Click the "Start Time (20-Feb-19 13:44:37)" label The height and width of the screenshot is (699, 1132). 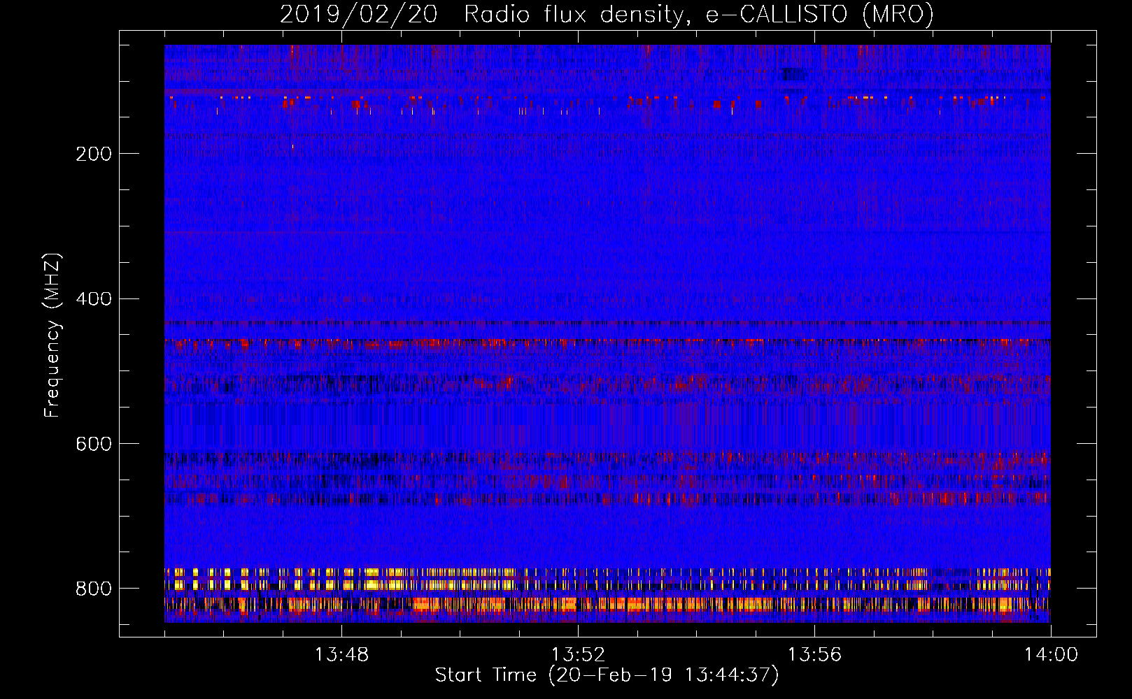607,675
